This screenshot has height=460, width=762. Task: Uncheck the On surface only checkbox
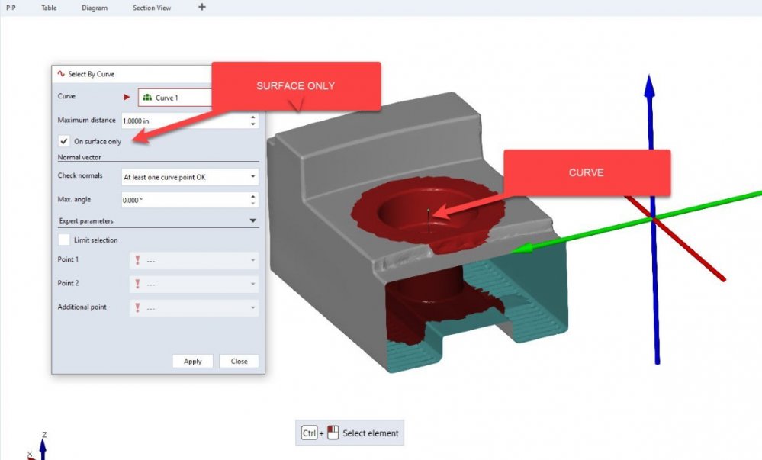tap(64, 141)
